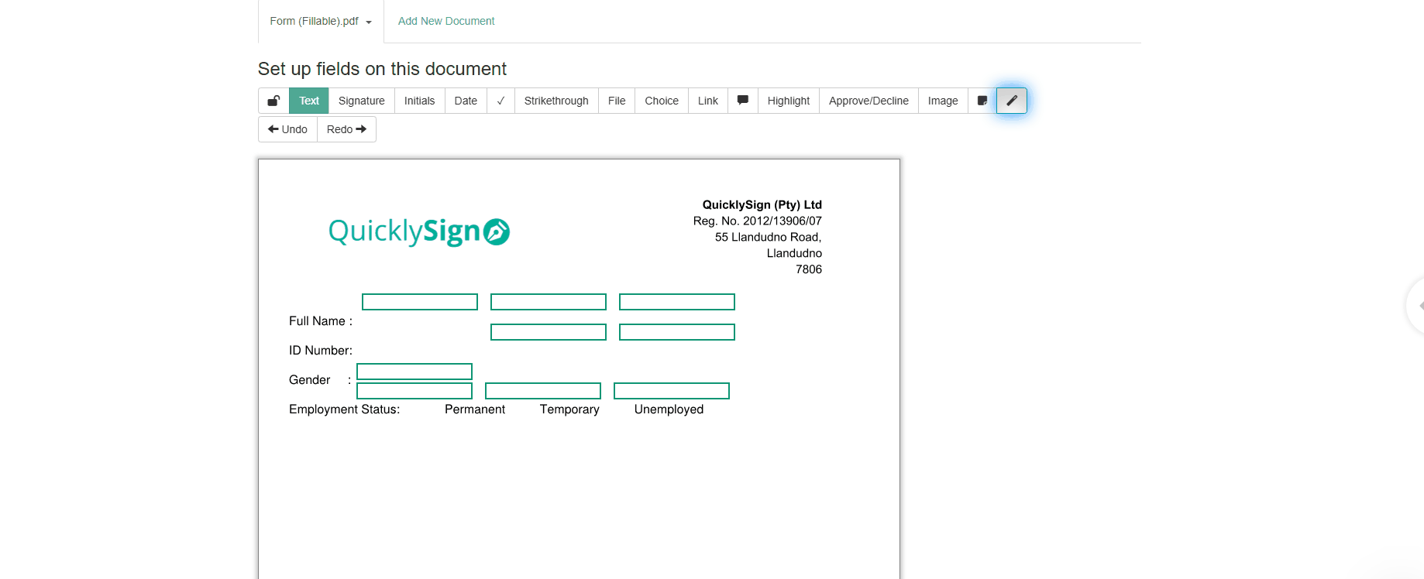Click the 'Permanent' option text

tap(475, 409)
